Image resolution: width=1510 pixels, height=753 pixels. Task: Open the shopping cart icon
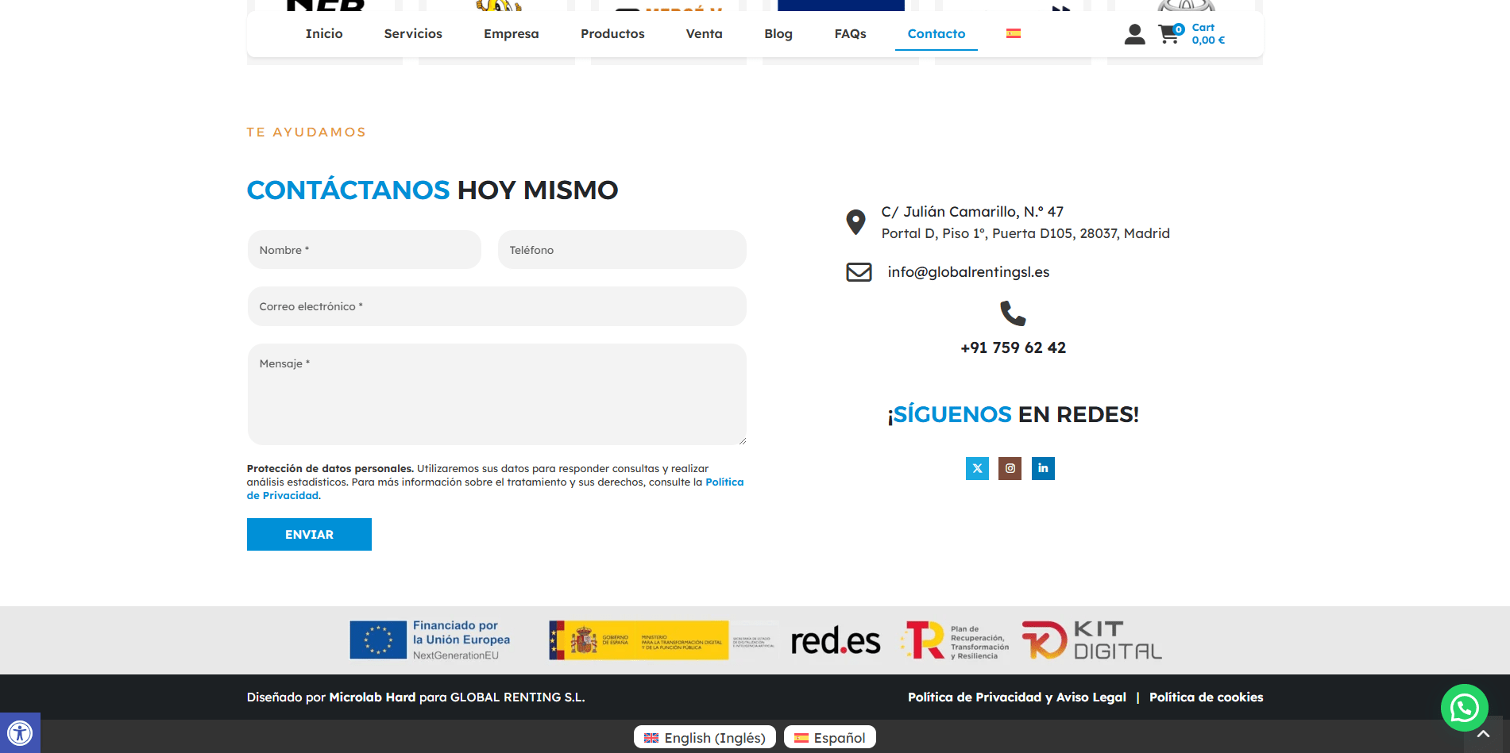click(x=1168, y=34)
